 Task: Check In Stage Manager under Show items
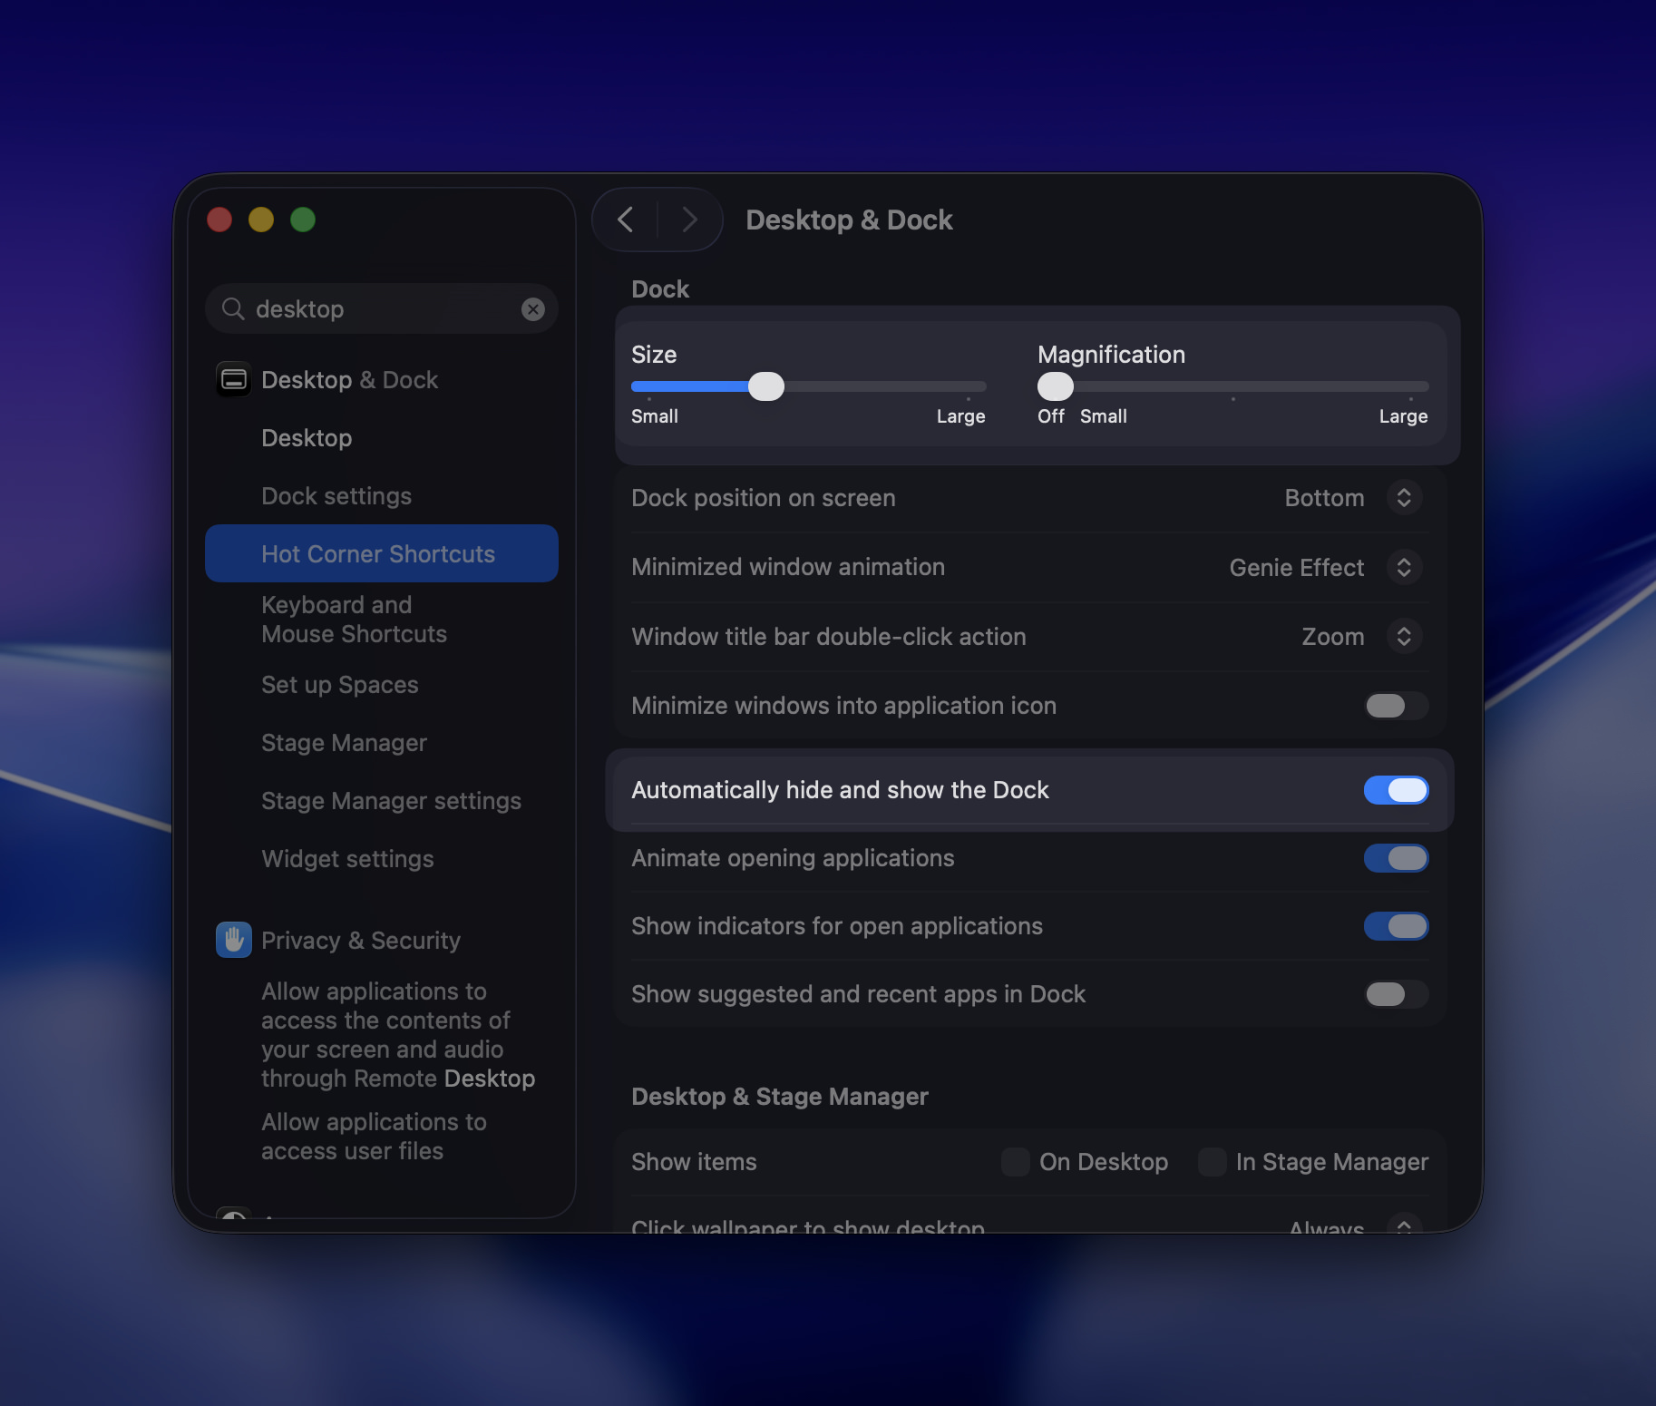point(1212,1162)
